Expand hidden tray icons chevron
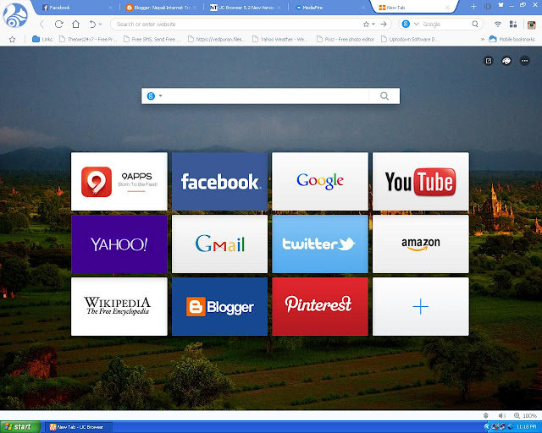This screenshot has height=433, width=542. pyautogui.click(x=487, y=427)
